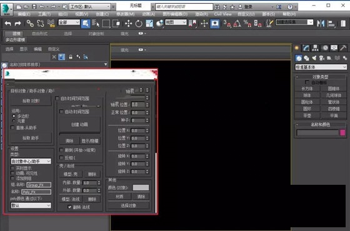Click the lock icon in scene explorer toolbar
The image size is (350, 231).
pos(71,57)
